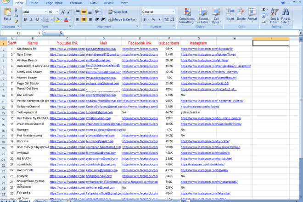The width and height of the screenshot is (303, 202).
Task: Switch to the Review tab
Action: [109, 3]
